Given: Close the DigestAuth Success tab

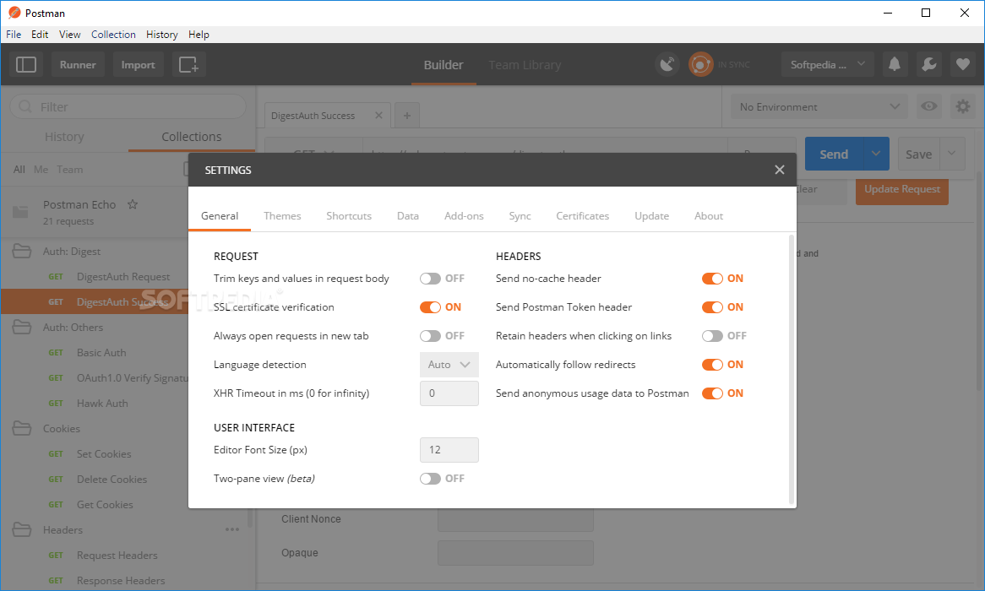Looking at the screenshot, I should [x=378, y=115].
